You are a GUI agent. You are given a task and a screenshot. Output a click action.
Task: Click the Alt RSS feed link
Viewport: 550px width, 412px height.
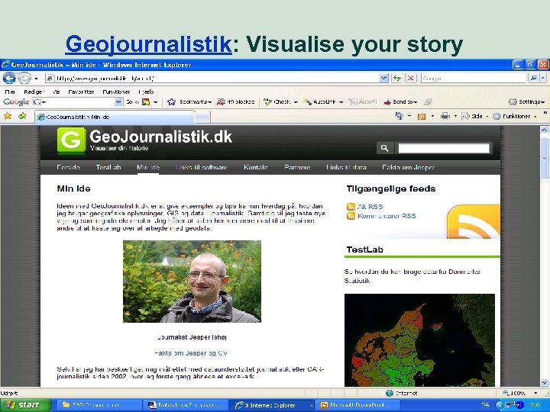tap(370, 207)
